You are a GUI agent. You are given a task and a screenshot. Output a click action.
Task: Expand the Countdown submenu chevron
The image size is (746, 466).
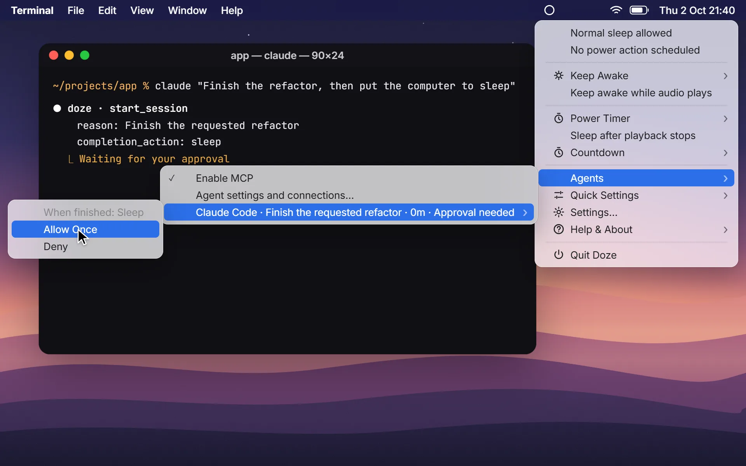725,153
